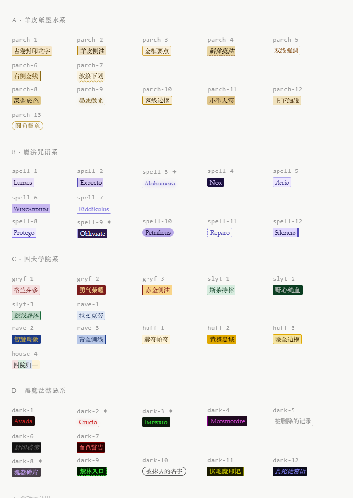Click the 圆角徽章 rounded badge
The height and width of the screenshot is (498, 353).
click(x=27, y=126)
